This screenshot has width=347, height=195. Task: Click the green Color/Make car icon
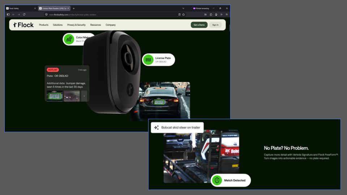(69, 39)
